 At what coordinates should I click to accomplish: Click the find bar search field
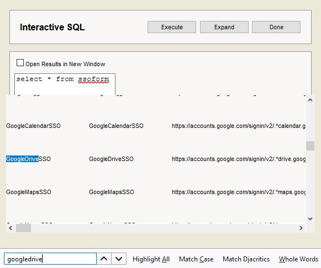point(50,259)
